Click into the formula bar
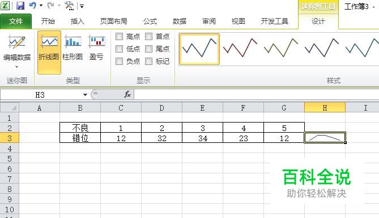 point(256,95)
